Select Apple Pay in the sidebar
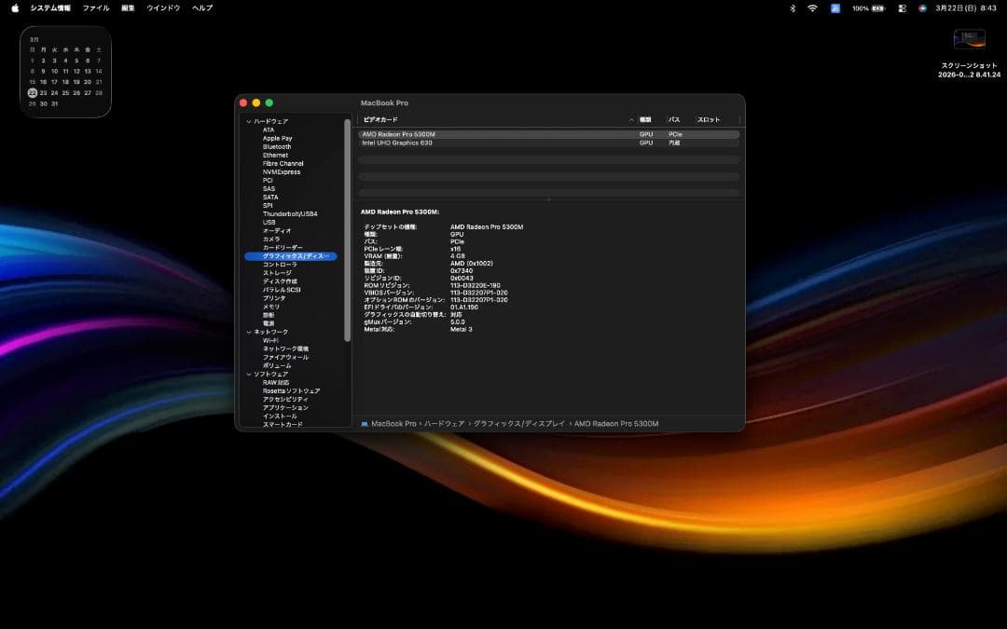This screenshot has width=1007, height=629. [x=278, y=138]
